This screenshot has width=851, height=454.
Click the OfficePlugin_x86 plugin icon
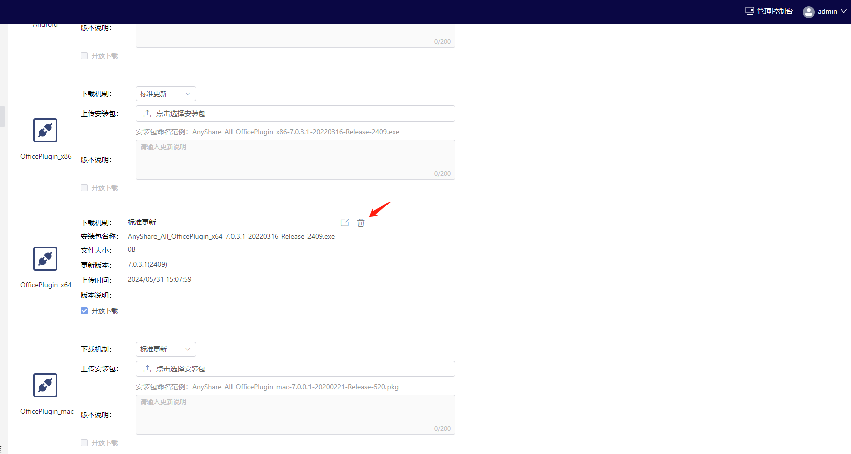coord(45,130)
